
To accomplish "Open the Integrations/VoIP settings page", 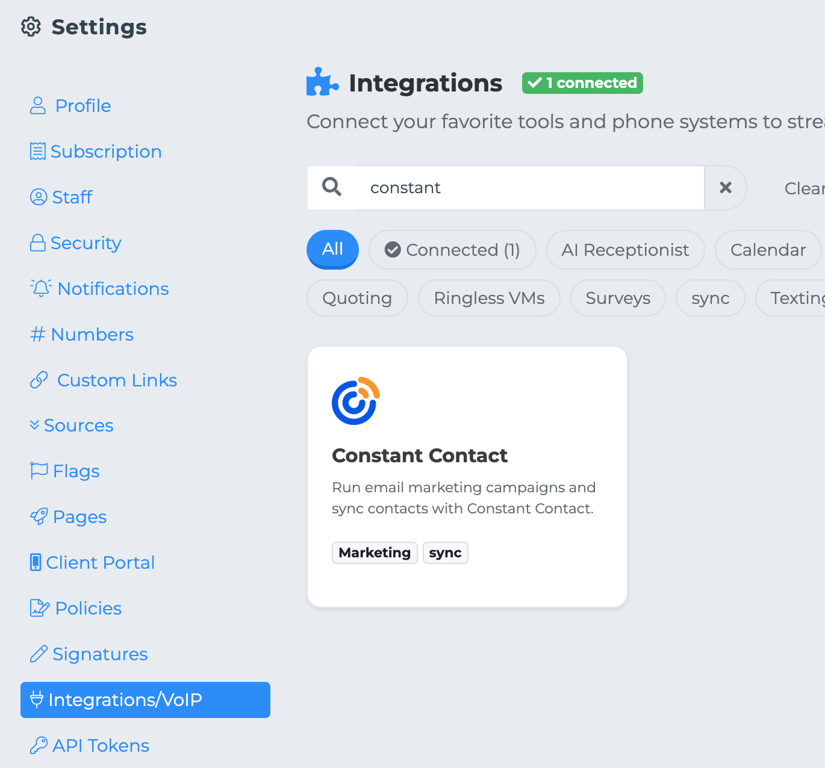I will 145,699.
